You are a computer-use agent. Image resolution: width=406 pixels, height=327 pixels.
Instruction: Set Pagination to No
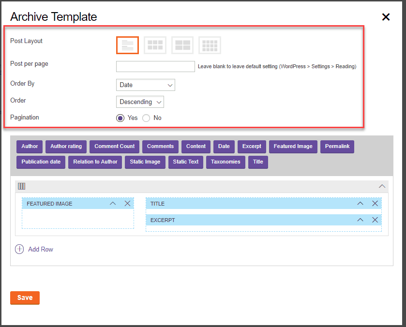pyautogui.click(x=146, y=118)
